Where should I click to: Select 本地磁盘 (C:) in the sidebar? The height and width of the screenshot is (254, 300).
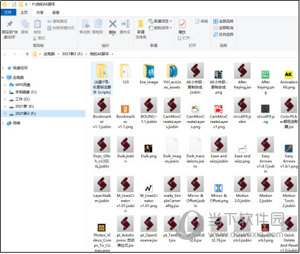(x=23, y=92)
